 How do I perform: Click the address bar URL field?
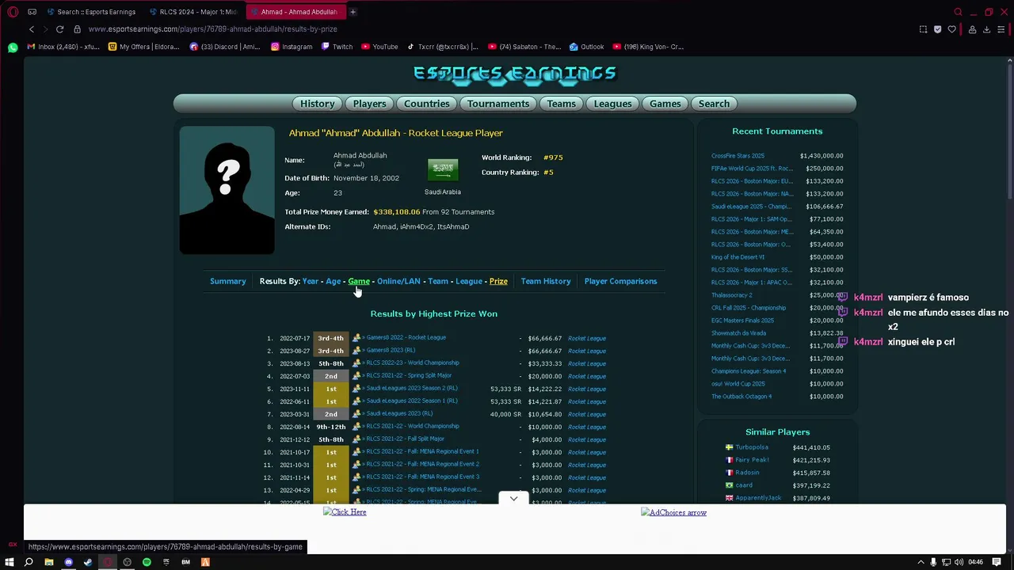coord(499,29)
